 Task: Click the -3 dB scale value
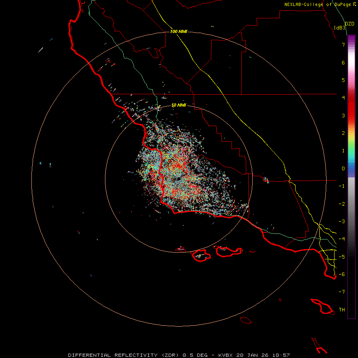point(342,222)
